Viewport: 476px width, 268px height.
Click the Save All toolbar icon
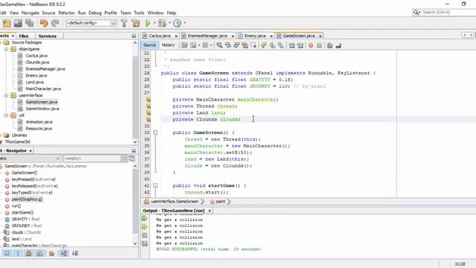pos(30,23)
